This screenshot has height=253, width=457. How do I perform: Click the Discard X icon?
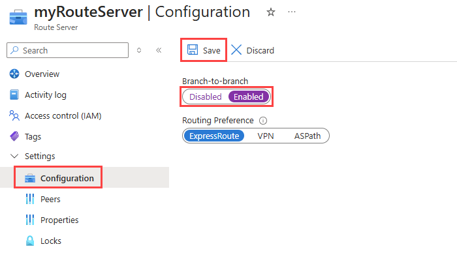tap(236, 50)
